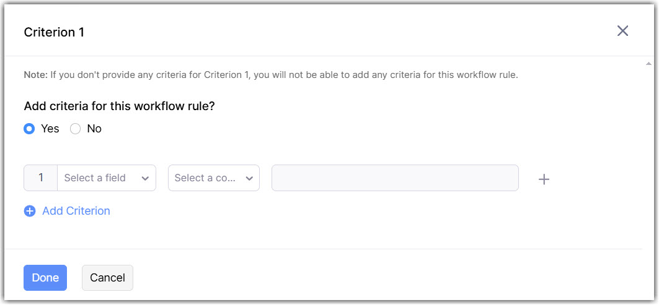Viewport: 659px width, 305px height.
Task: Click the blue plus circle icon
Action: click(30, 211)
